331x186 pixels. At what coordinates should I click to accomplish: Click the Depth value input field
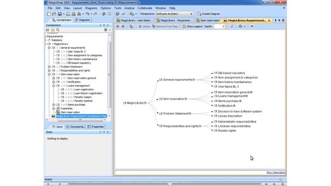pyautogui.click(x=219, y=26)
